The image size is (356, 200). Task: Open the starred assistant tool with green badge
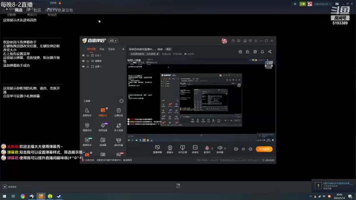coord(87,142)
